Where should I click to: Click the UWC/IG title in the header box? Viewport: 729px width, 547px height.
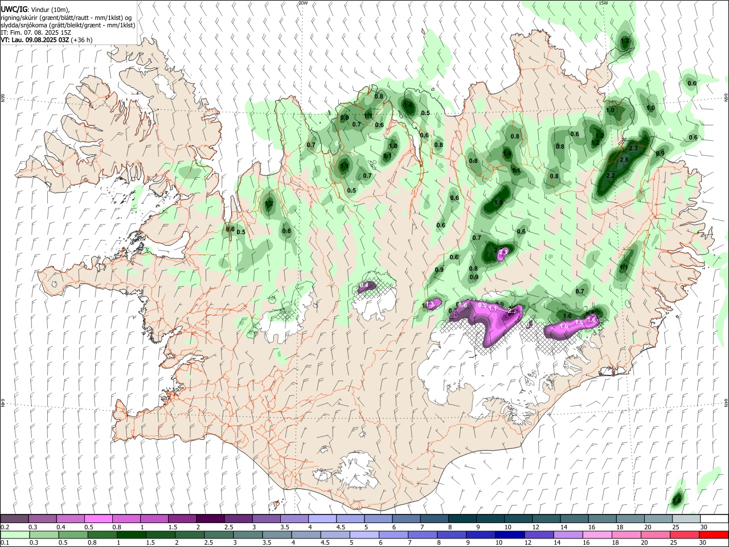pos(14,9)
